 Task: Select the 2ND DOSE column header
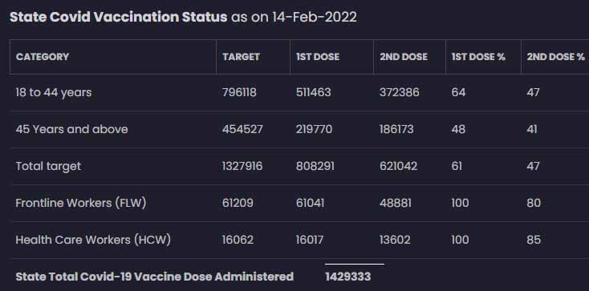(404, 57)
